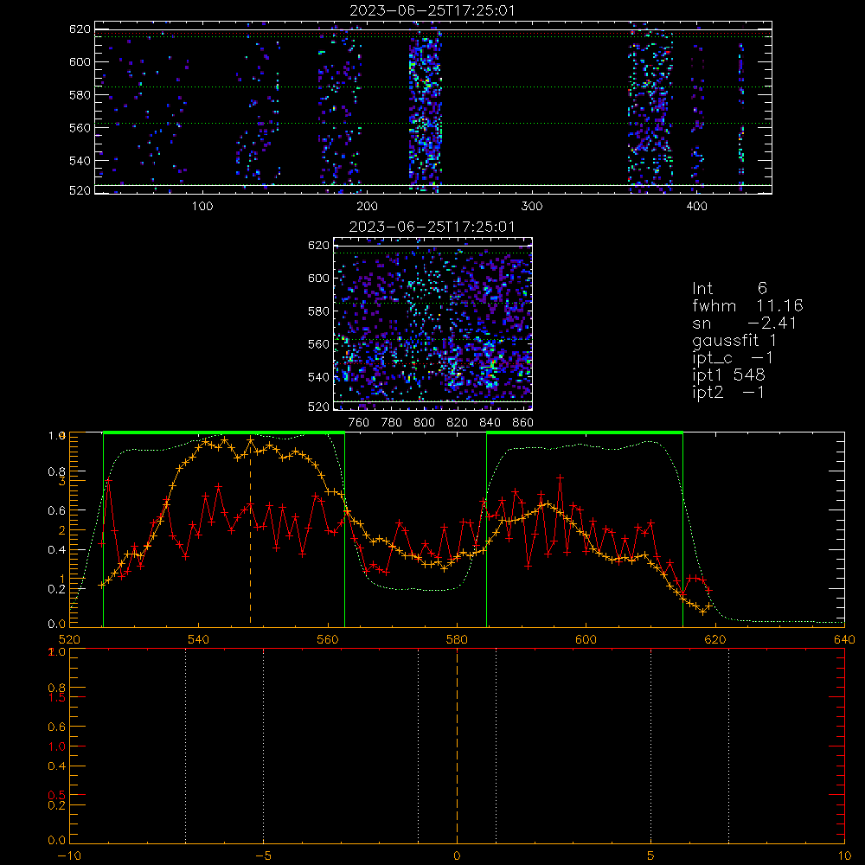
Task: Click x-axis label 820 of the square image
Action: pyautogui.click(x=457, y=423)
